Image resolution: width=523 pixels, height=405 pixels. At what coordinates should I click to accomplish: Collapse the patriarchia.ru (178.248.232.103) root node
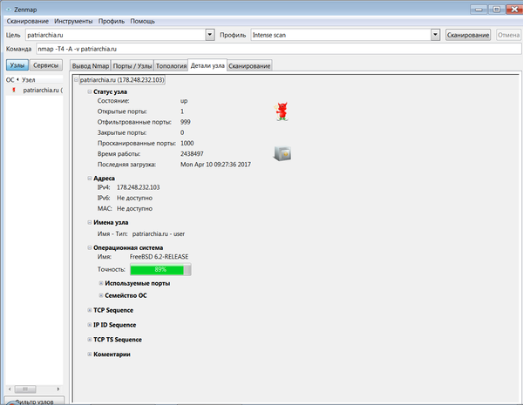point(76,80)
